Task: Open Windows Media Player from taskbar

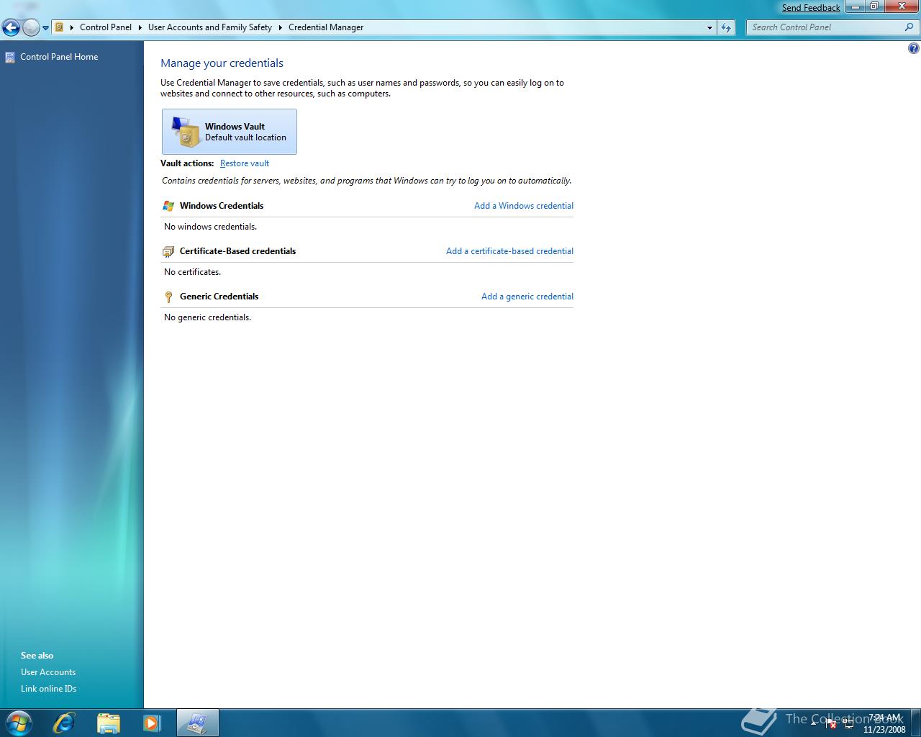Action: point(152,723)
